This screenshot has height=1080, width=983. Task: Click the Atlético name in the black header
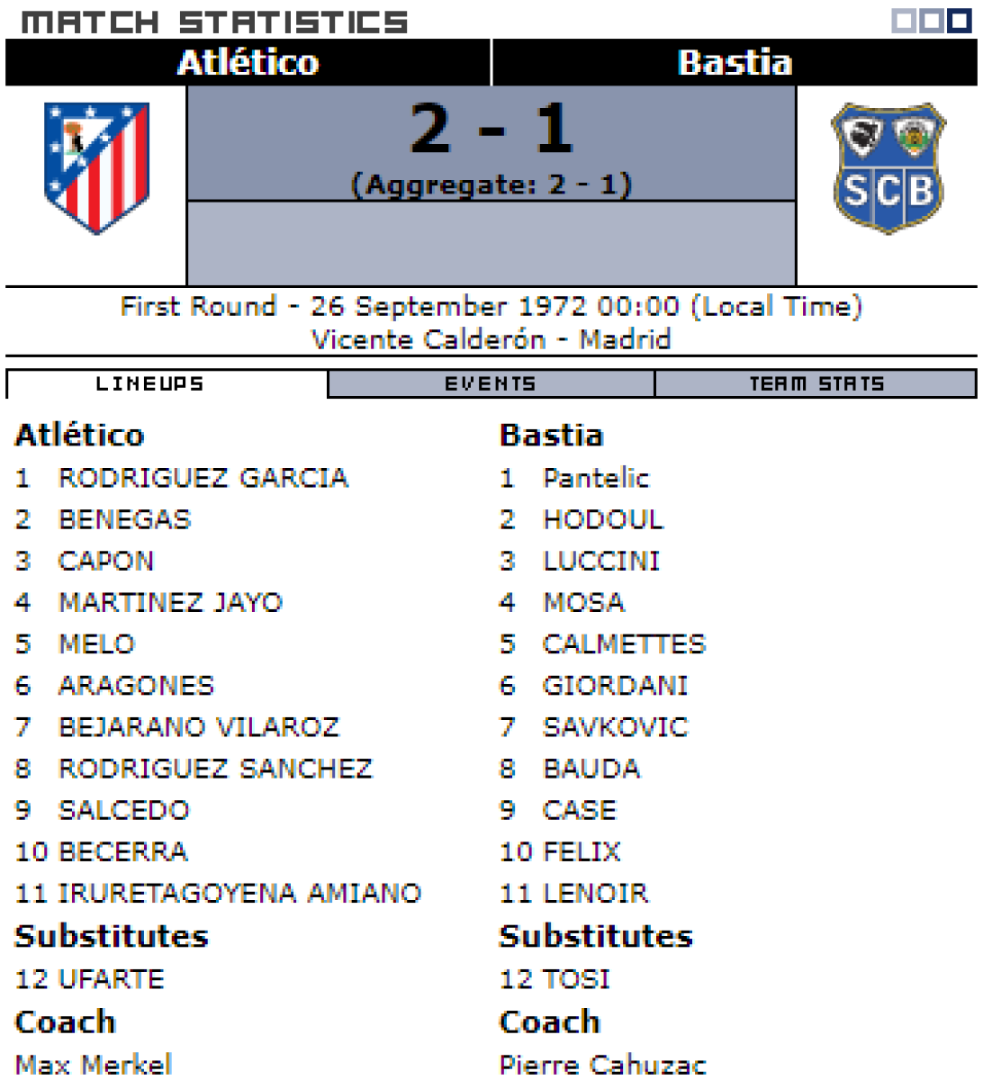point(248,63)
